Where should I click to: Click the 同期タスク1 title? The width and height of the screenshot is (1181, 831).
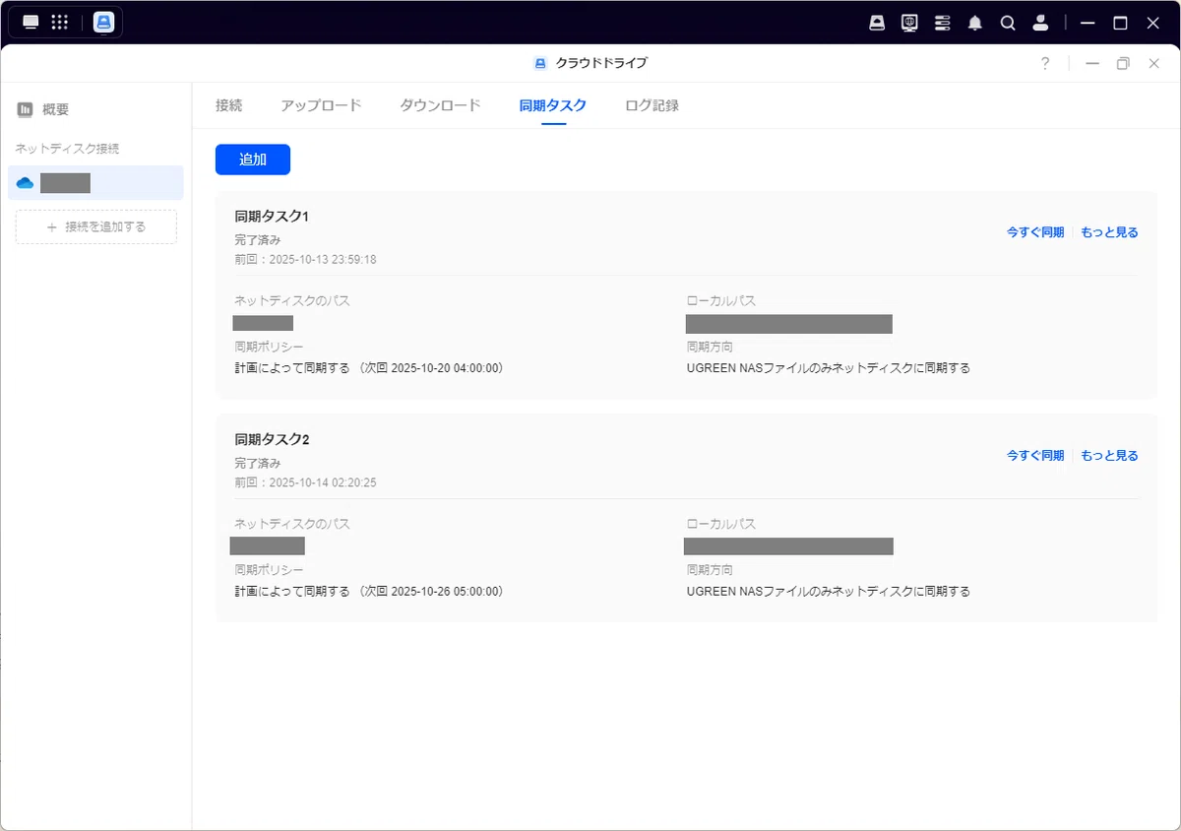click(272, 216)
